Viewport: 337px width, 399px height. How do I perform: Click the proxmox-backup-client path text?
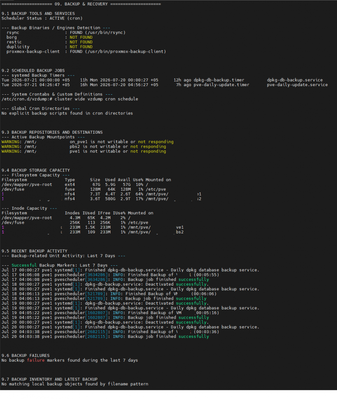point(125,52)
